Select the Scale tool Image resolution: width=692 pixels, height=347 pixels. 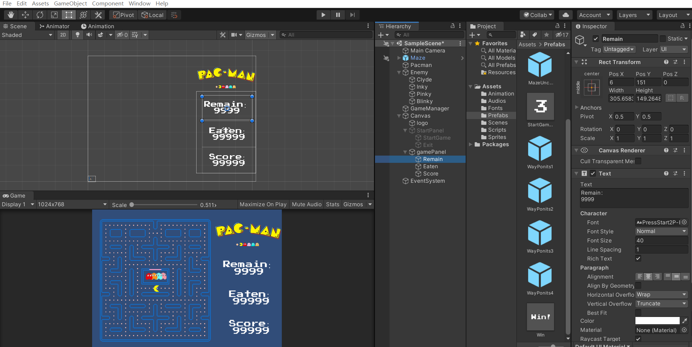tap(54, 15)
